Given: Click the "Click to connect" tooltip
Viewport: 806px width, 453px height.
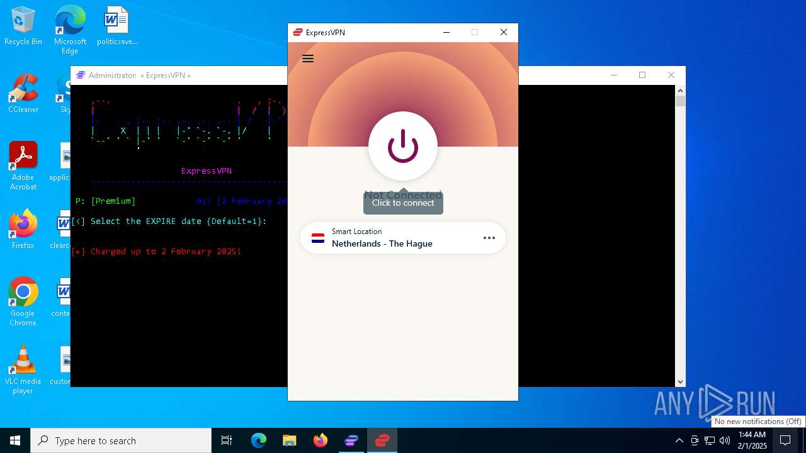Looking at the screenshot, I should pos(403,203).
